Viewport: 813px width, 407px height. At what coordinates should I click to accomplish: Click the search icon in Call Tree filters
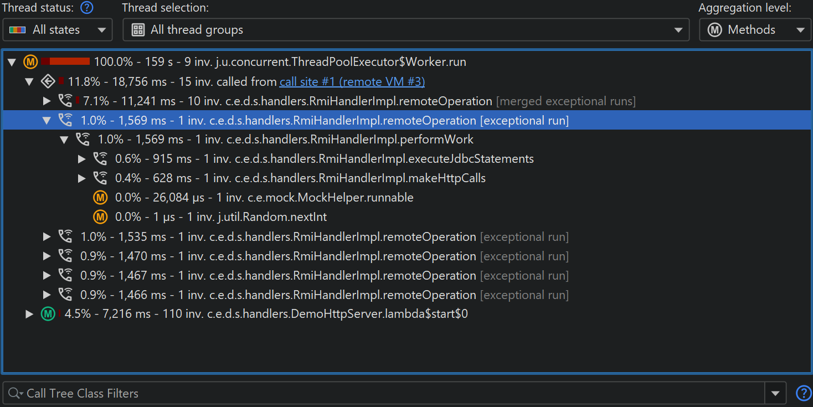point(15,394)
